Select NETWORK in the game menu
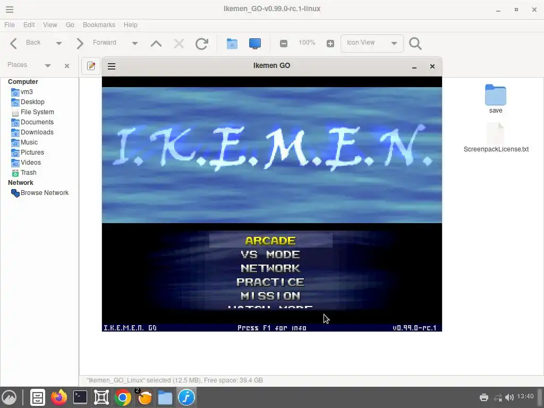 click(x=270, y=268)
